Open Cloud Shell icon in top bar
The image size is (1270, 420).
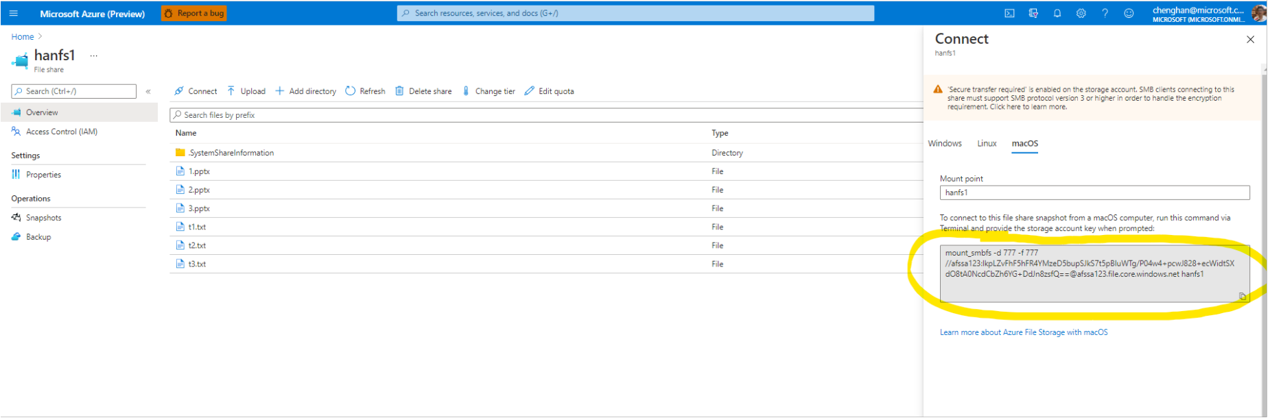(1009, 13)
